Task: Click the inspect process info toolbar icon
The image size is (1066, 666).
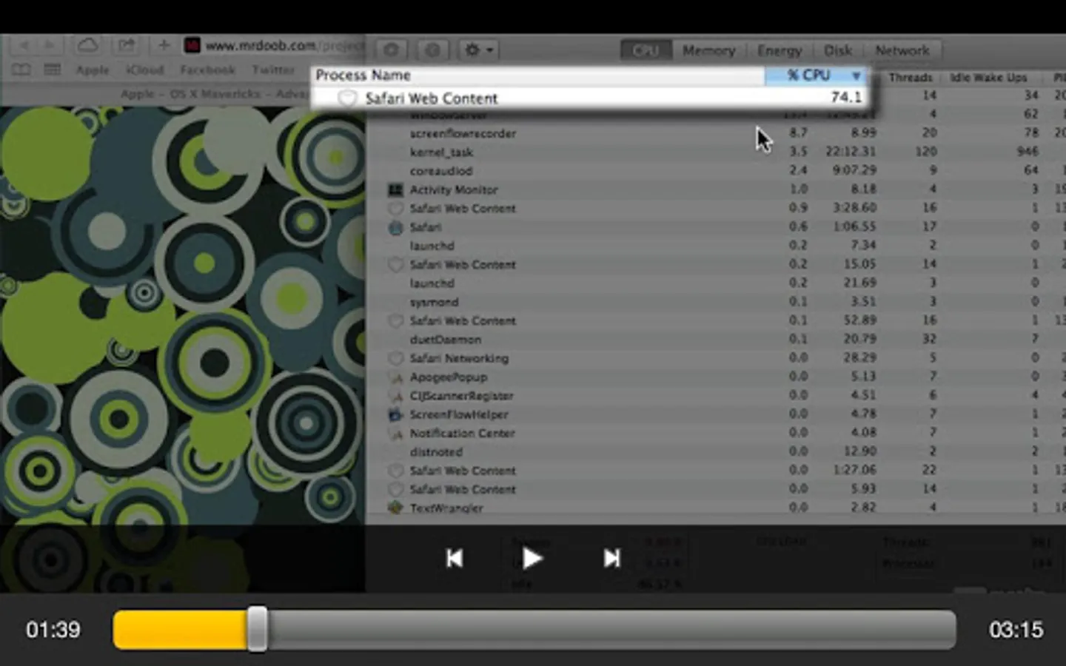Action: (432, 50)
